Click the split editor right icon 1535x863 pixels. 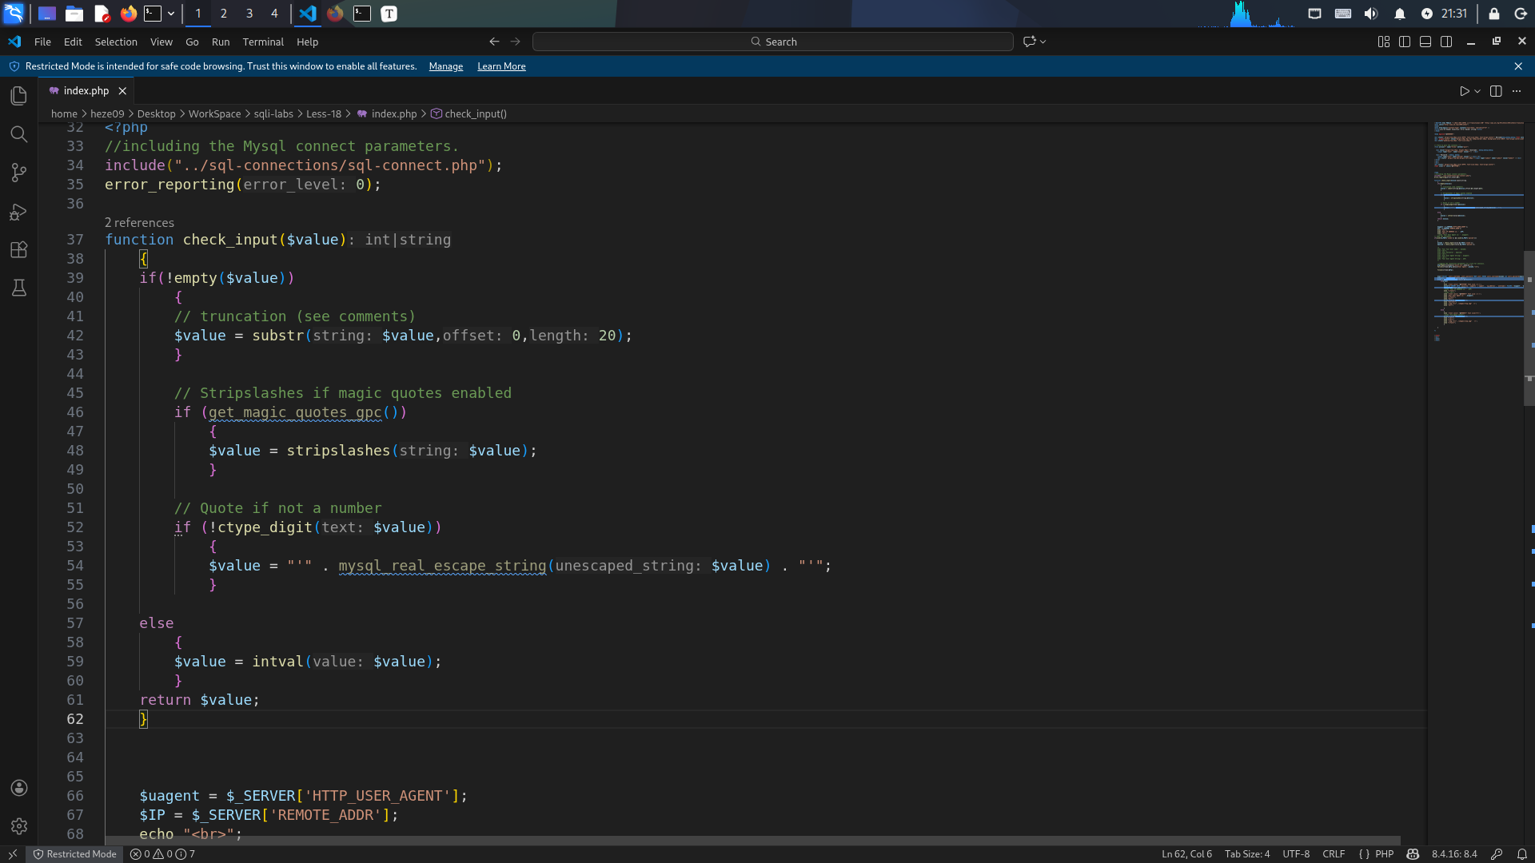[x=1496, y=91]
